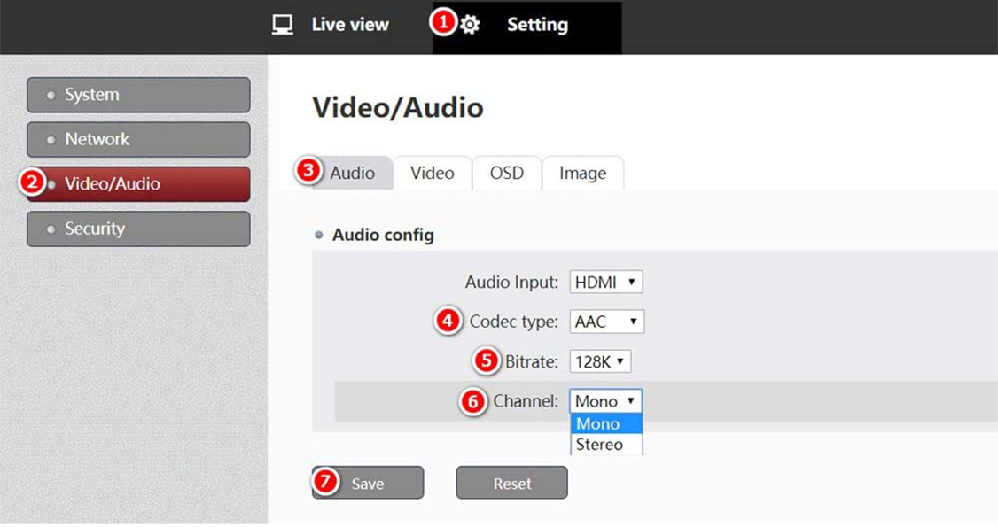Expand the Audio Input HDMI dropdown

[x=605, y=283]
